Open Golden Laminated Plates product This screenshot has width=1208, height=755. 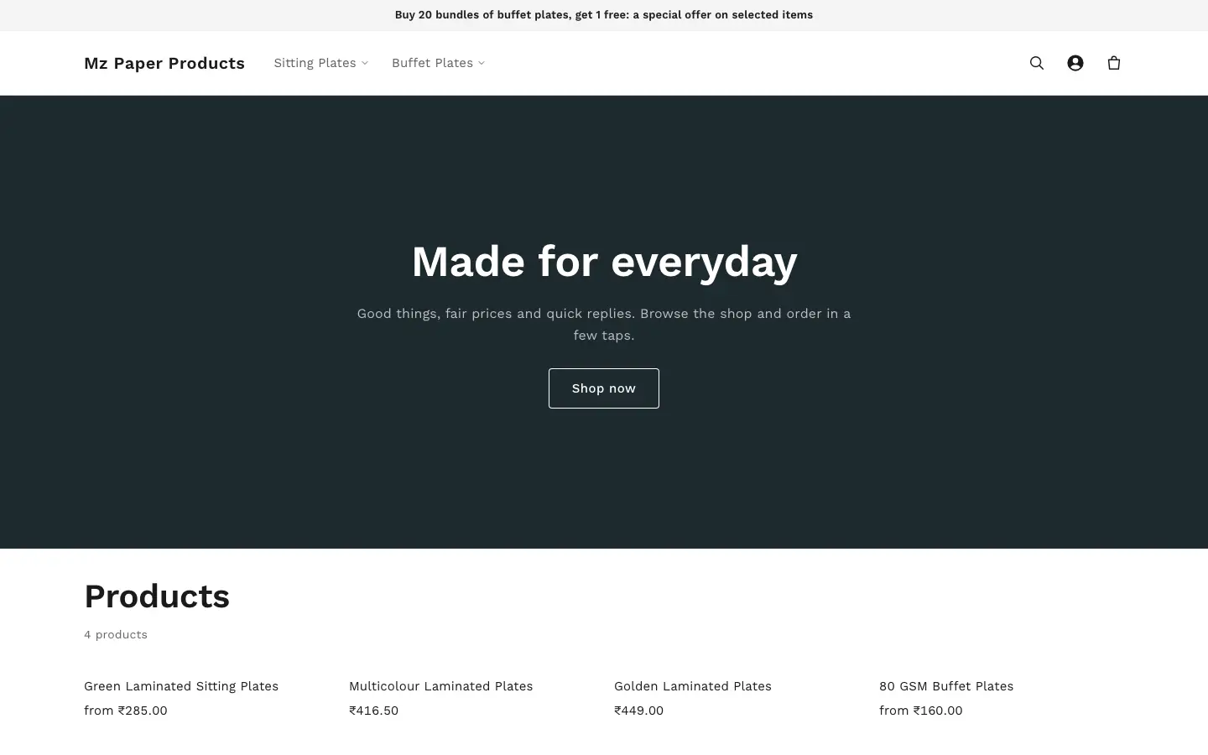click(693, 686)
